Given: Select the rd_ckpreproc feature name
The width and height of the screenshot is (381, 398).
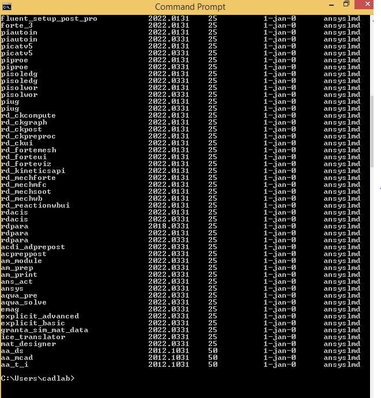Looking at the screenshot, I should [28, 136].
